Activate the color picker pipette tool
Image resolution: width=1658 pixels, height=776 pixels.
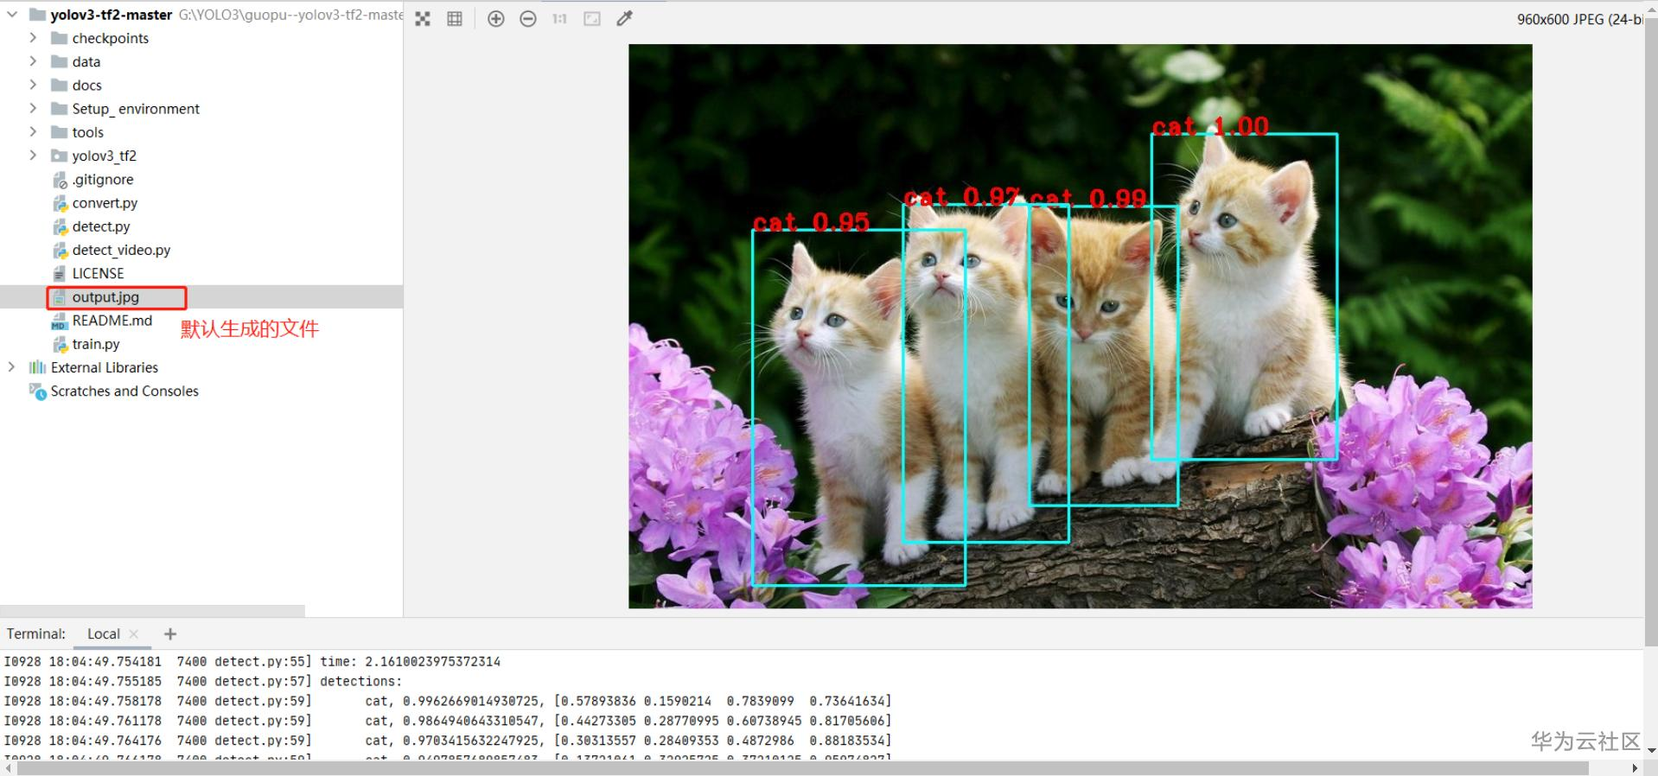(x=625, y=19)
